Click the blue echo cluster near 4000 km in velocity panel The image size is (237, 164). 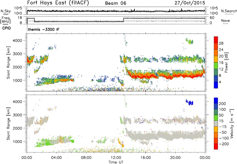(x=190, y=102)
